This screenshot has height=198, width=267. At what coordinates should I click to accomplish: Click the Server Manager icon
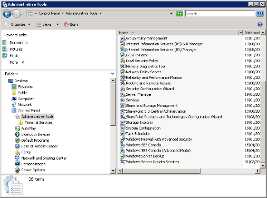122,94
